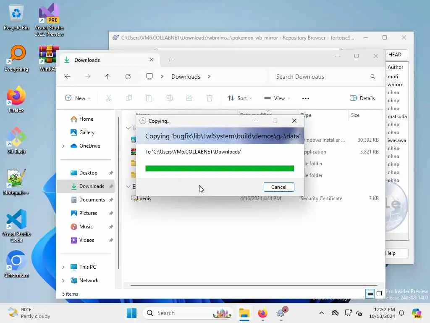Click the Rename toolbar icon
This screenshot has width=430, height=323.
point(169,98)
